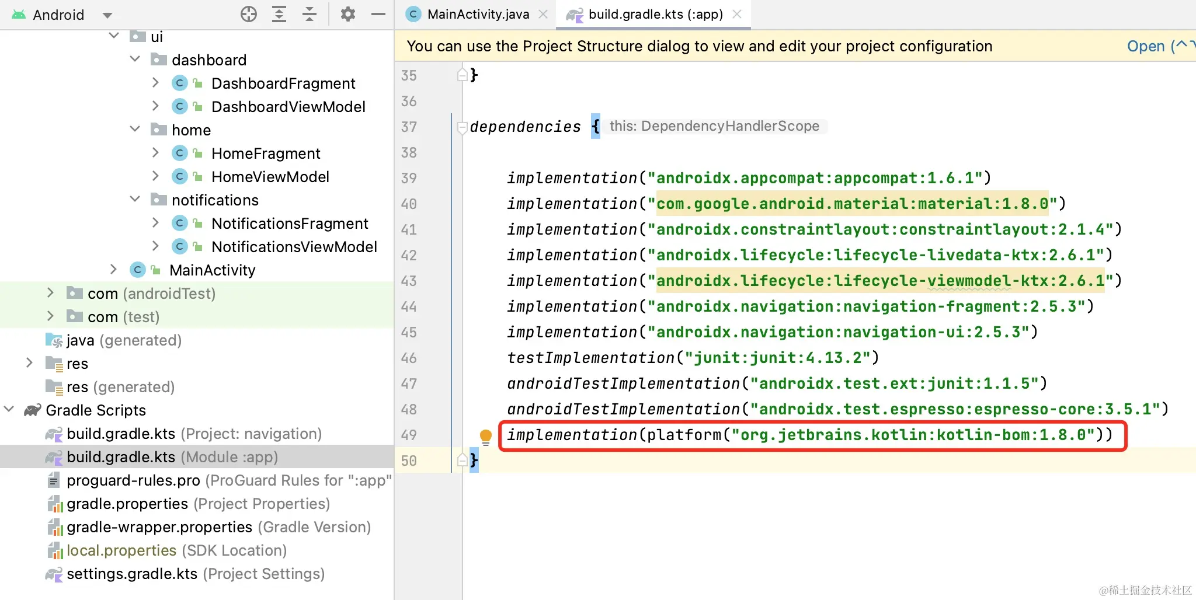Expand DashboardFragment class node

155,82
